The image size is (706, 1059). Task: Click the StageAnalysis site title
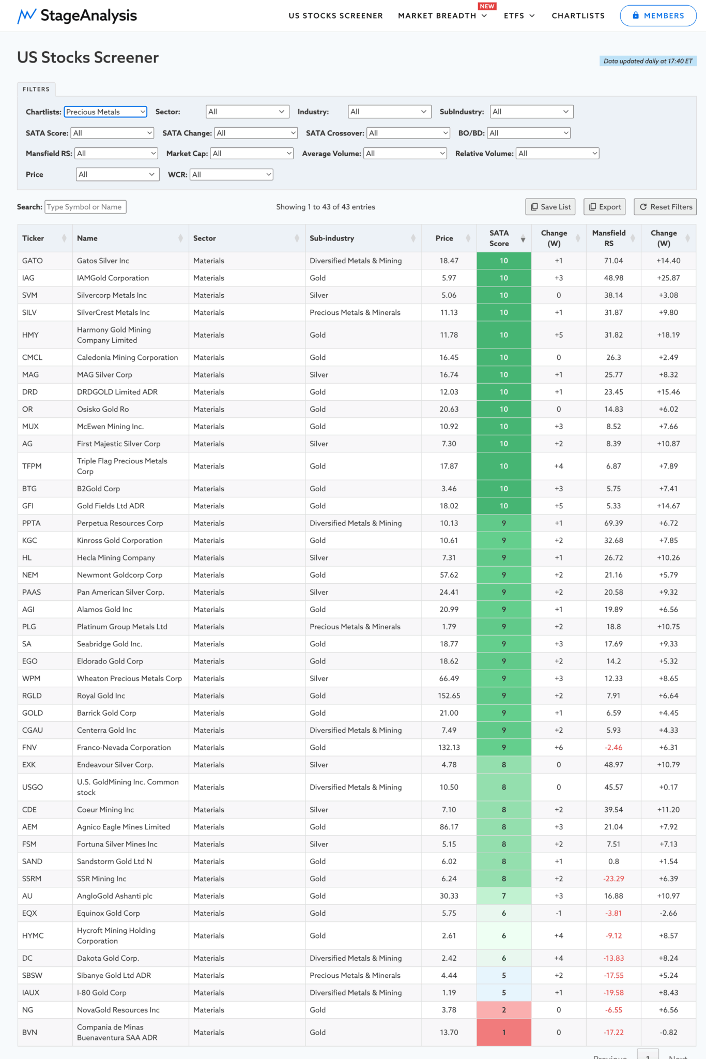pyautogui.click(x=89, y=16)
